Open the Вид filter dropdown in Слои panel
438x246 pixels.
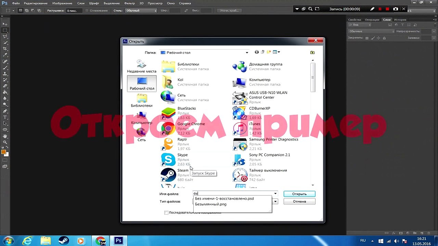pos(360,25)
